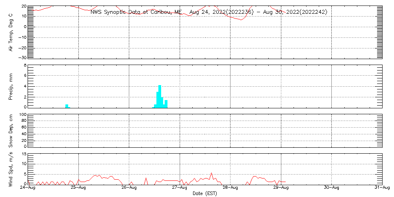
Task: Click the 25-Aug date tick label
Action: click(78, 188)
